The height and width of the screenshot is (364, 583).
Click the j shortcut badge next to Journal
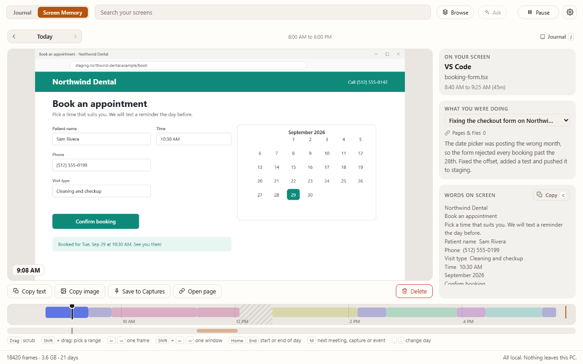point(571,37)
